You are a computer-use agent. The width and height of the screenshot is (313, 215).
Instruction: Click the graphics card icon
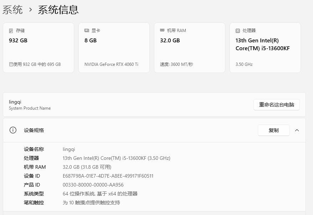click(x=87, y=31)
